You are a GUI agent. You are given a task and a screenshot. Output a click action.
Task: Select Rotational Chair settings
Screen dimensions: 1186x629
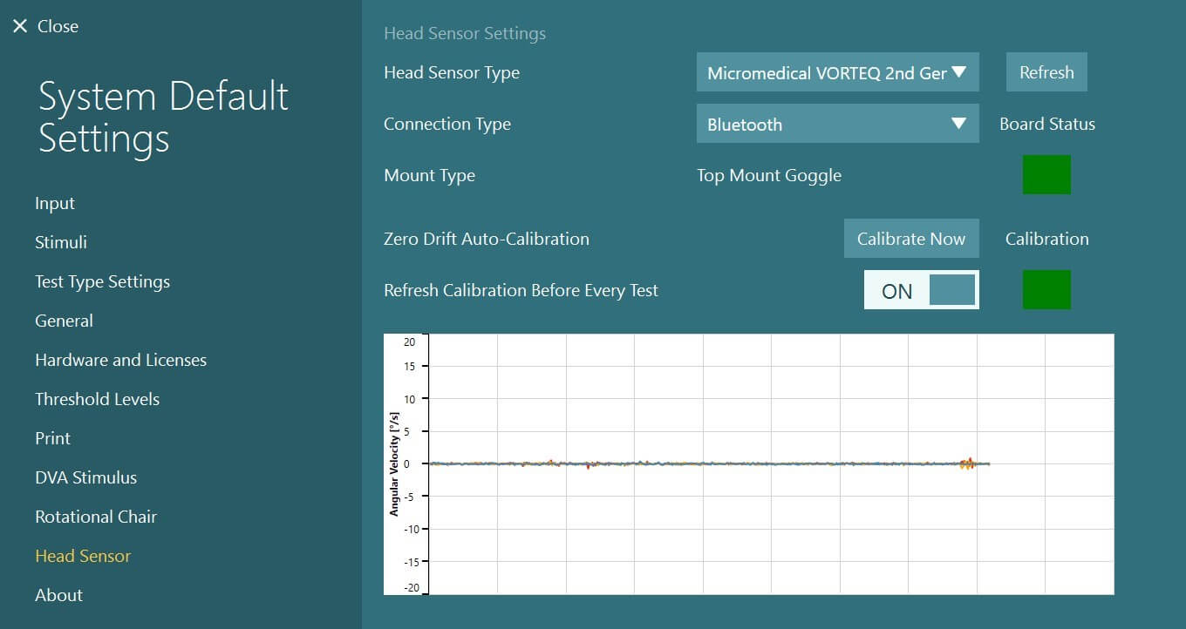pos(95,517)
